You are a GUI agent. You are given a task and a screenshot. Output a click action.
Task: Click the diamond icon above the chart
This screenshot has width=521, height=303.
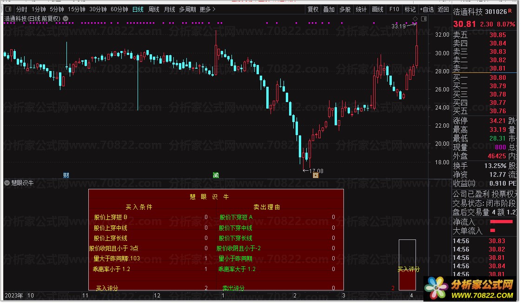tap(415, 19)
